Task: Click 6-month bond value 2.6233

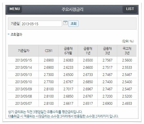Action: point(68,67)
